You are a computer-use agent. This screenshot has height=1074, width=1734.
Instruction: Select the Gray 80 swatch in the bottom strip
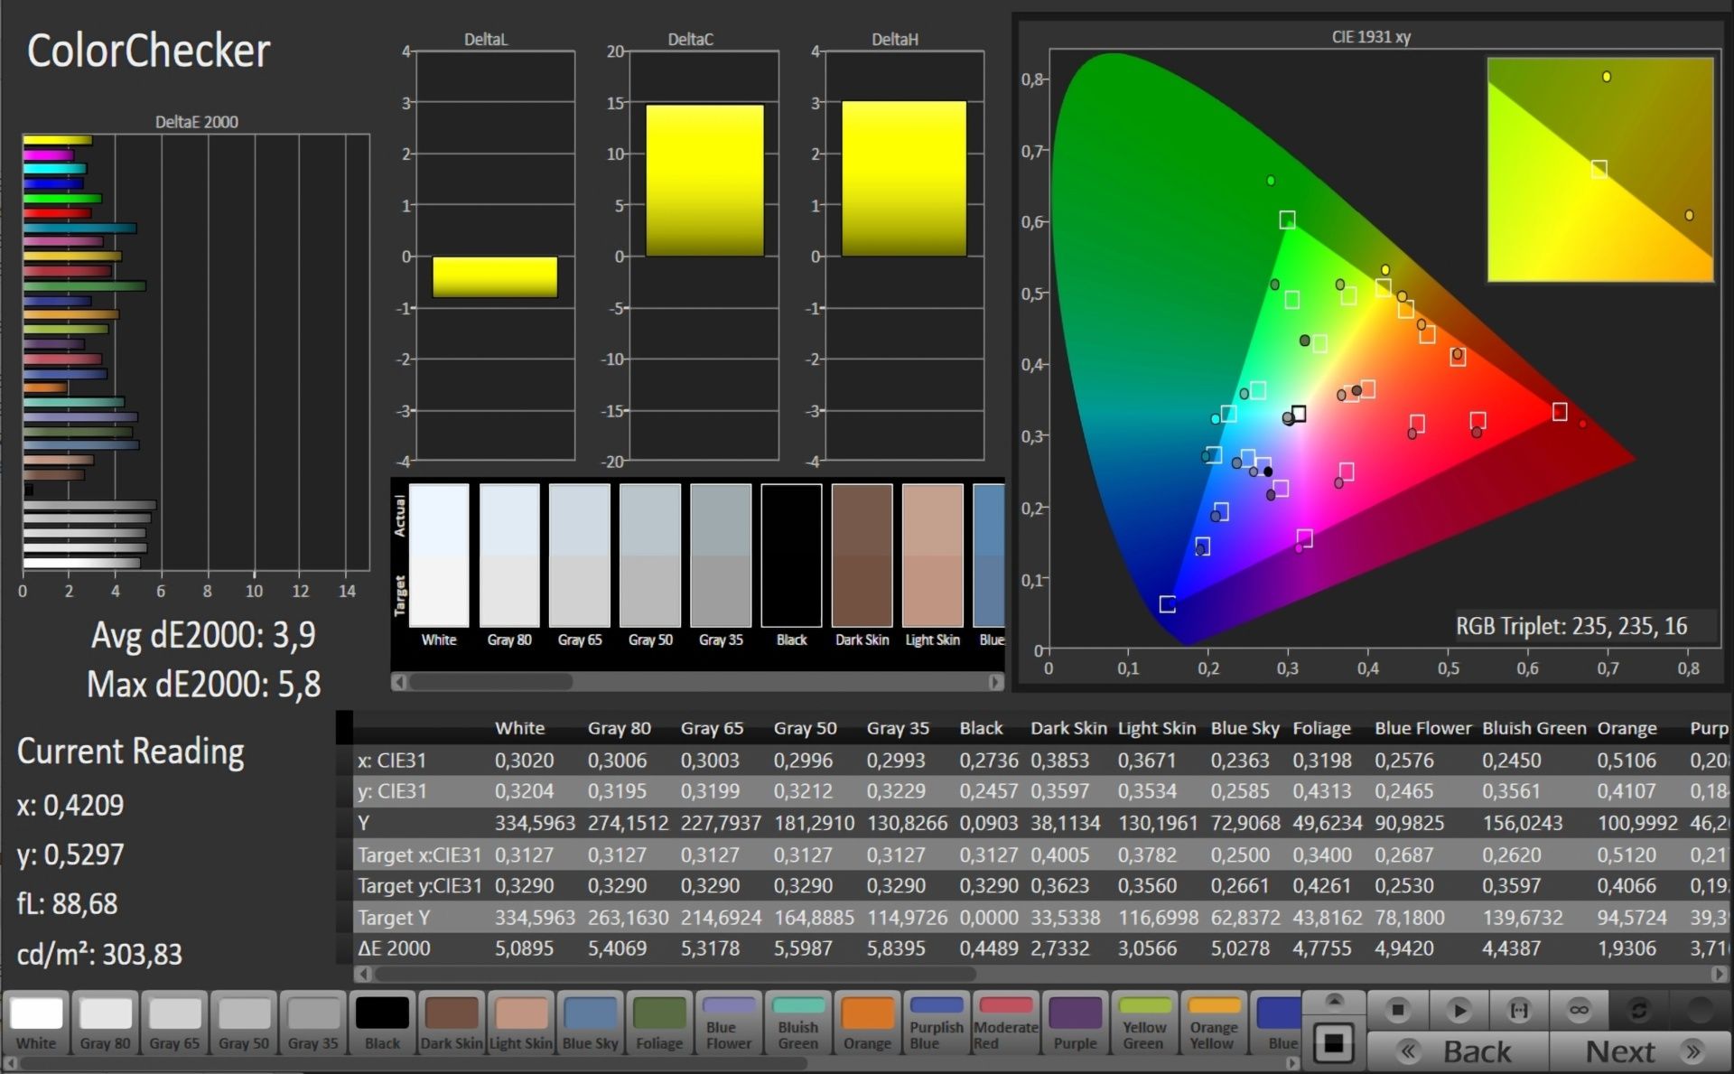coord(105,1023)
